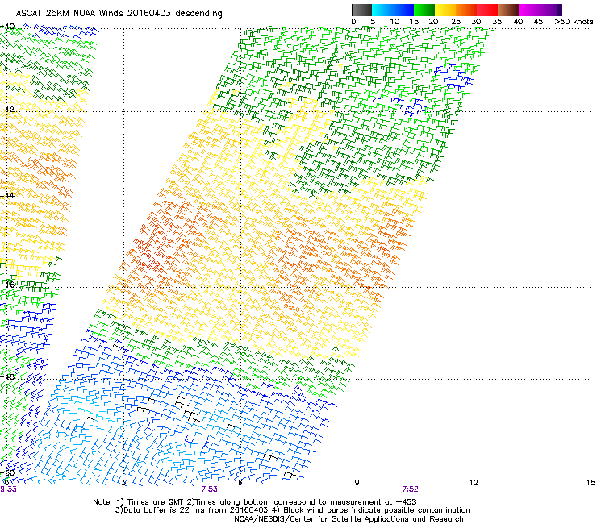This screenshot has height=524, width=597.
Task: Click the NOAA/NESDIS credit line
Action: coord(349,519)
